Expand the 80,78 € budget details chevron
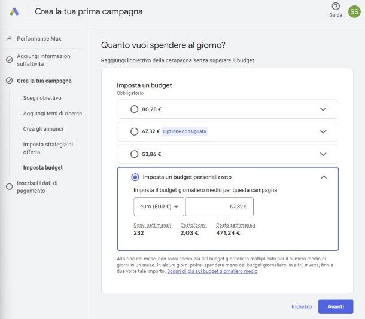Screen dimensions: 365x319 (323, 109)
